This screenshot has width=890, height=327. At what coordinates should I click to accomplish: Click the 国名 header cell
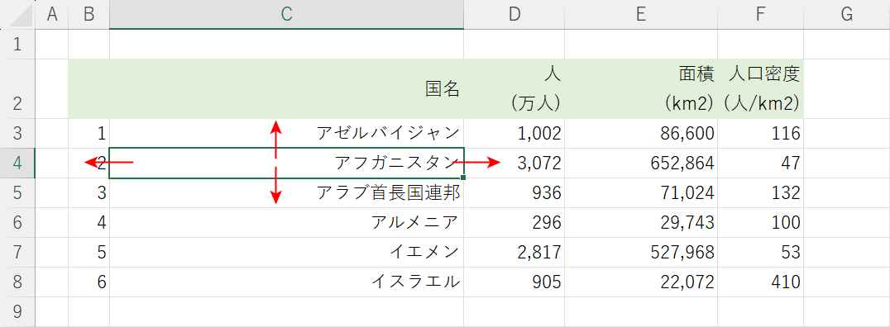(x=287, y=88)
